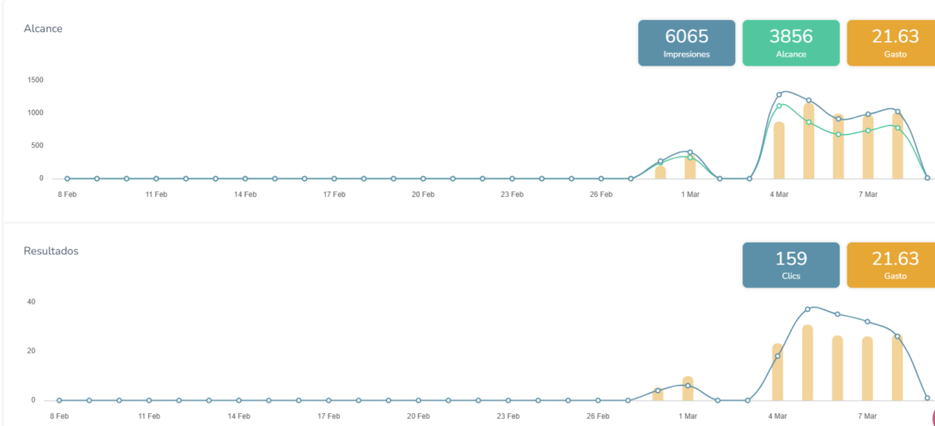
Task: Click the 1 Mar bar in Resultados chart
Action: pyautogui.click(x=688, y=390)
